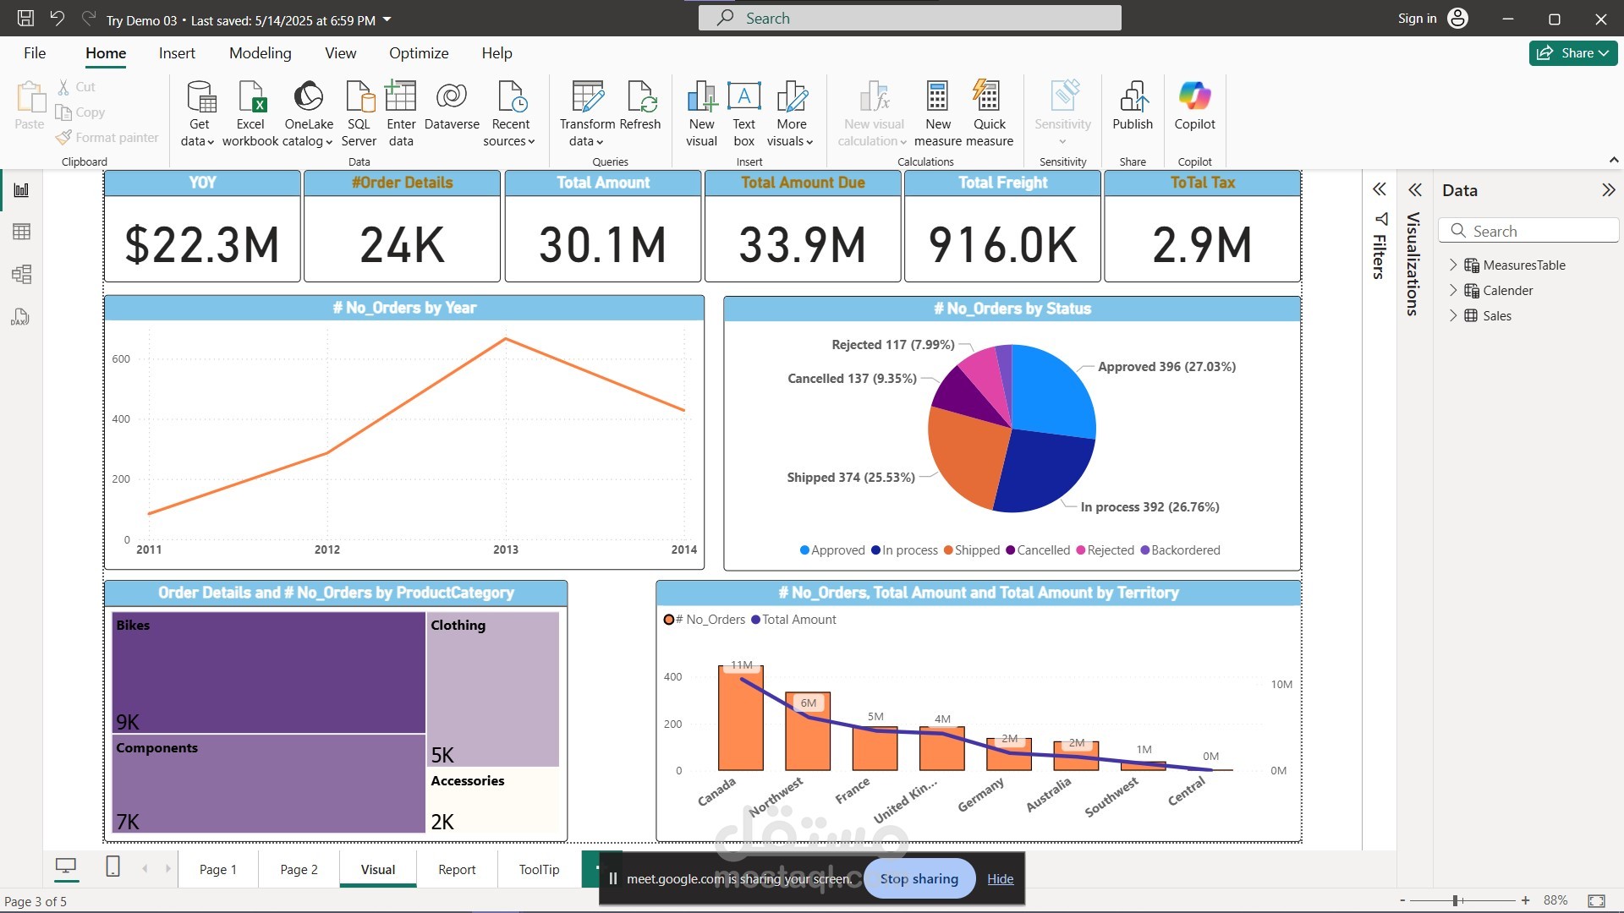
Task: Switch to mobile layout view
Action: (x=112, y=867)
